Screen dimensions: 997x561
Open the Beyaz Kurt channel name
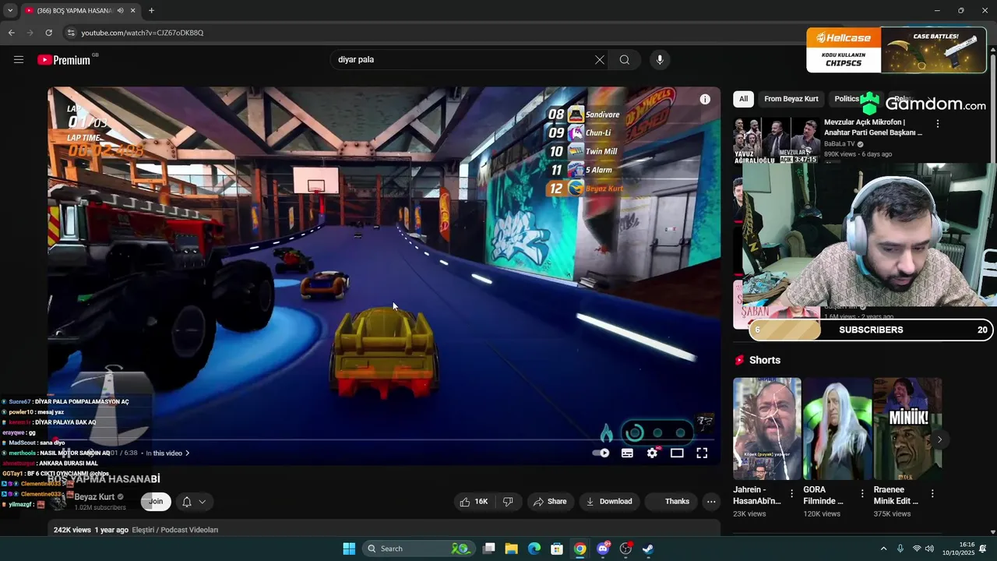tap(94, 497)
